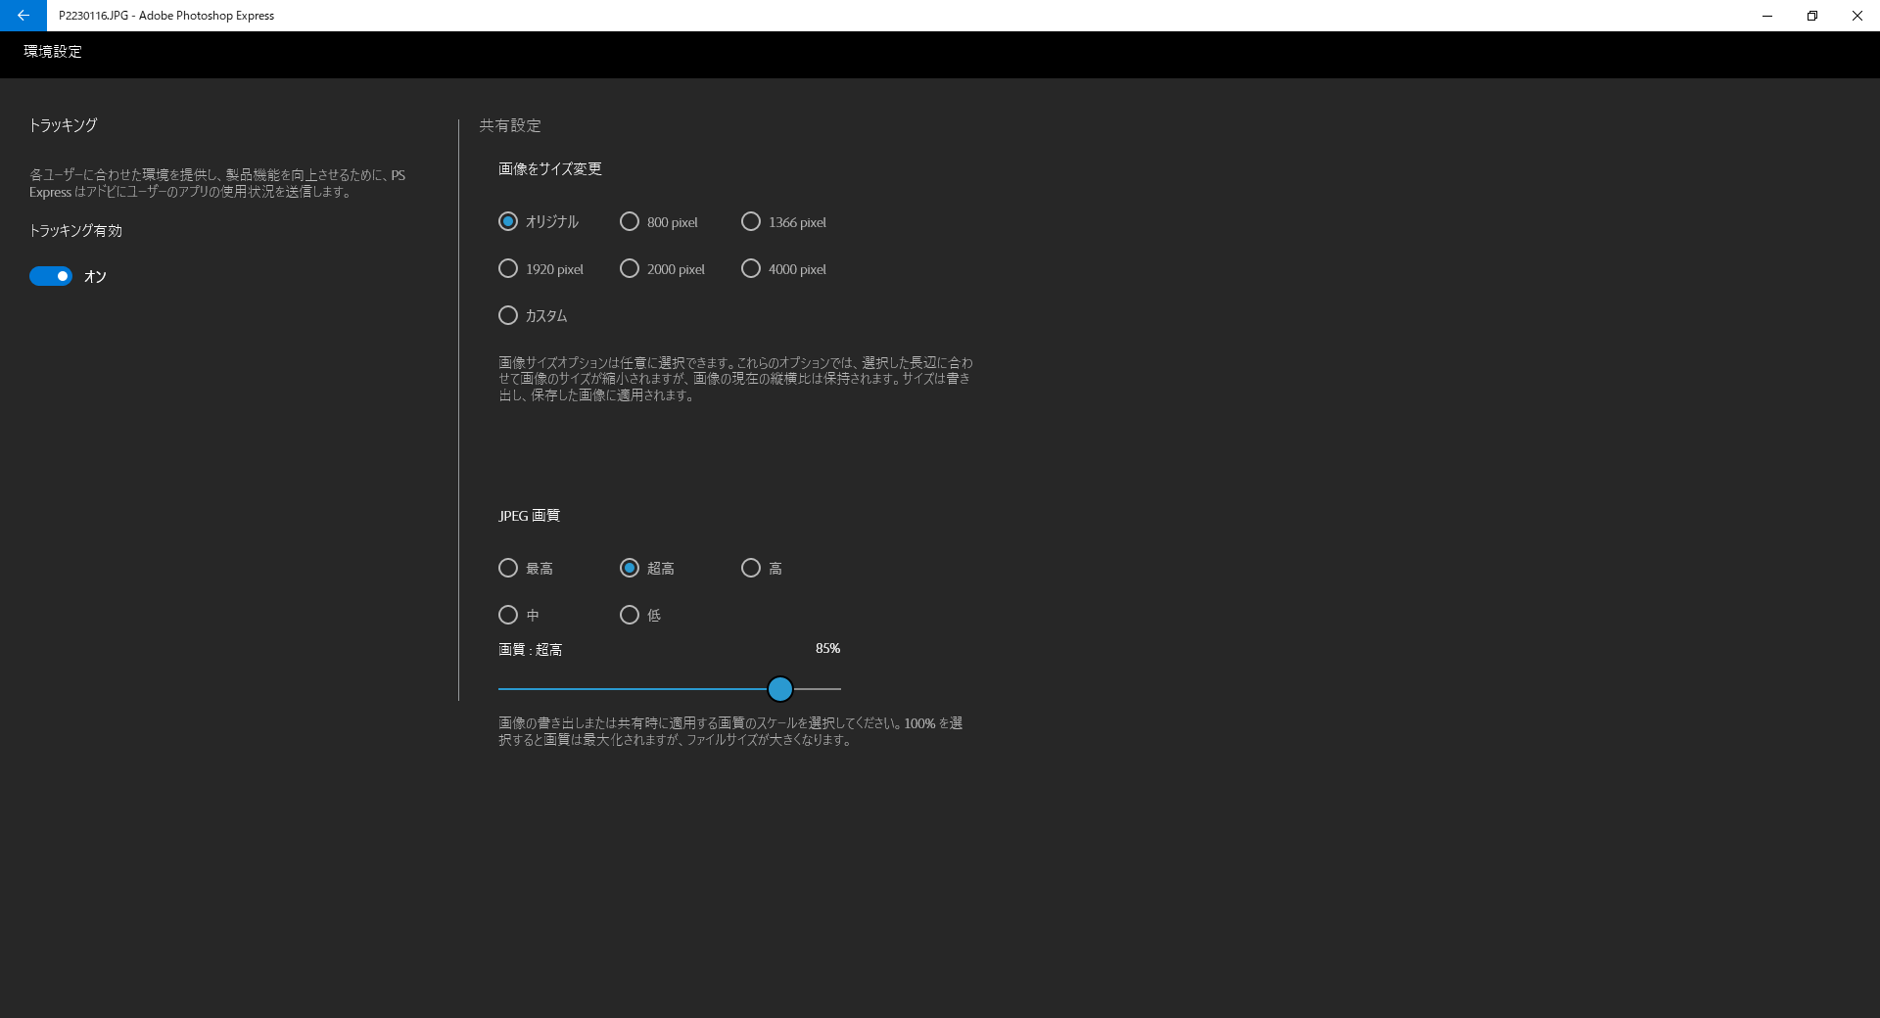Click the 環境設定 page title
The height and width of the screenshot is (1018, 1880).
pyautogui.click(x=53, y=52)
